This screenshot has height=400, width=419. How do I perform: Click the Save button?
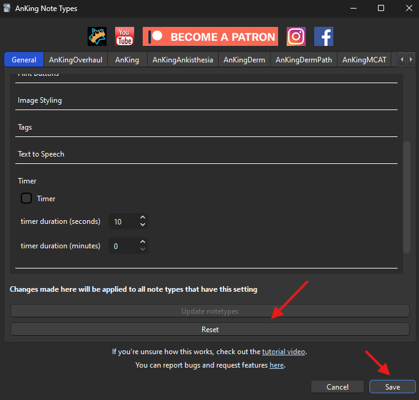point(393,387)
